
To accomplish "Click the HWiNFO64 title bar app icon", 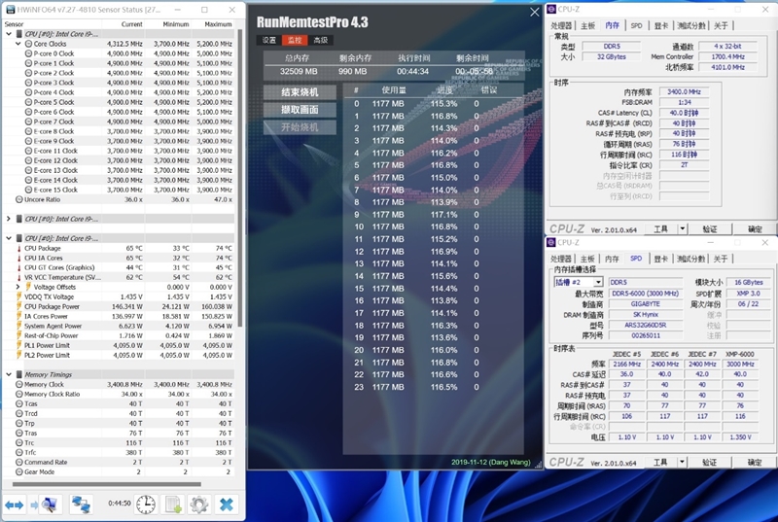I will 10,10.
